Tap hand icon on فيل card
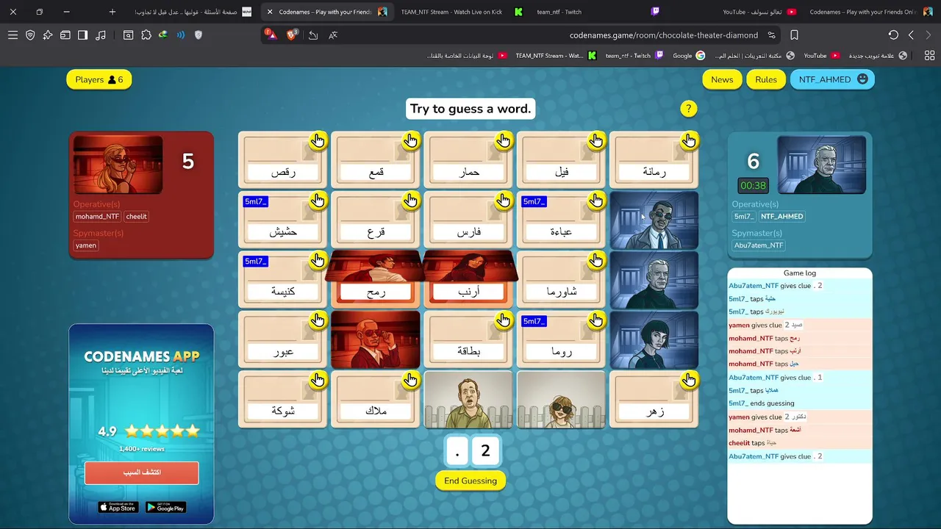 click(x=596, y=140)
